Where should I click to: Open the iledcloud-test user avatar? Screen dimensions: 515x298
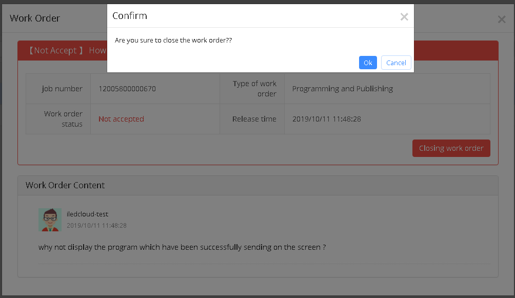coord(50,220)
